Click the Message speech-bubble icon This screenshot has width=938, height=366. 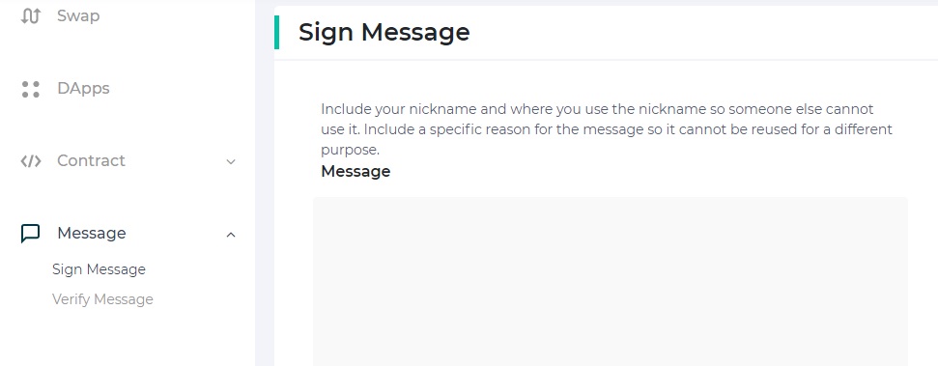click(x=31, y=234)
